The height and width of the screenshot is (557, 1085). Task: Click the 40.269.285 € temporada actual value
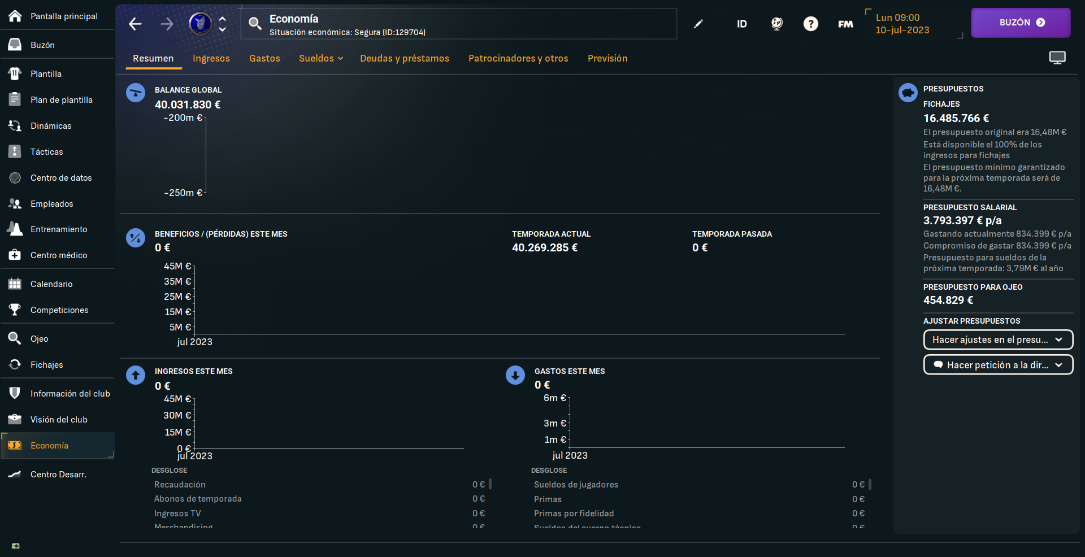pos(545,247)
